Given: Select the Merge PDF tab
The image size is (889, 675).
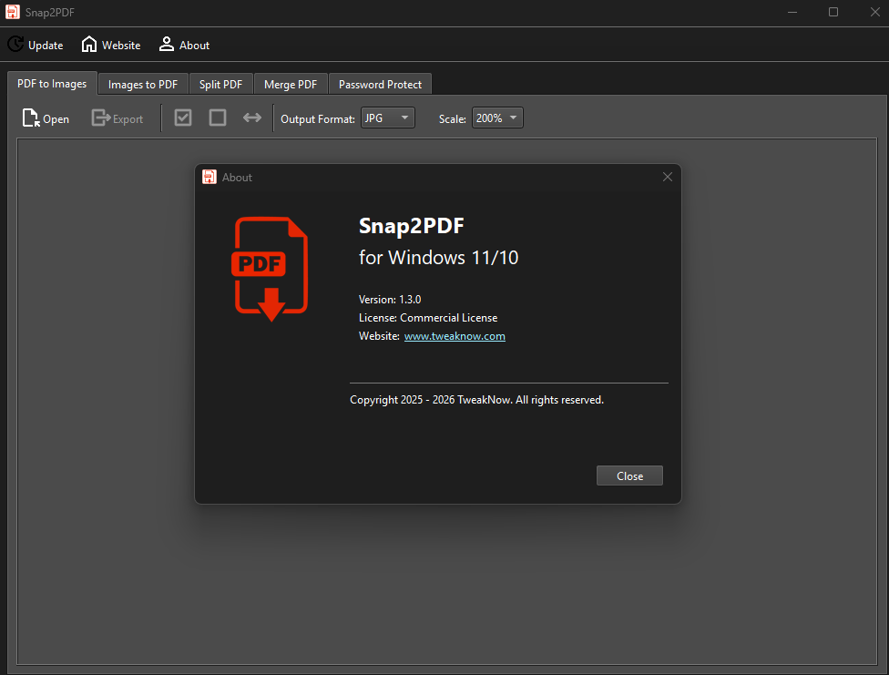Looking at the screenshot, I should click(291, 85).
